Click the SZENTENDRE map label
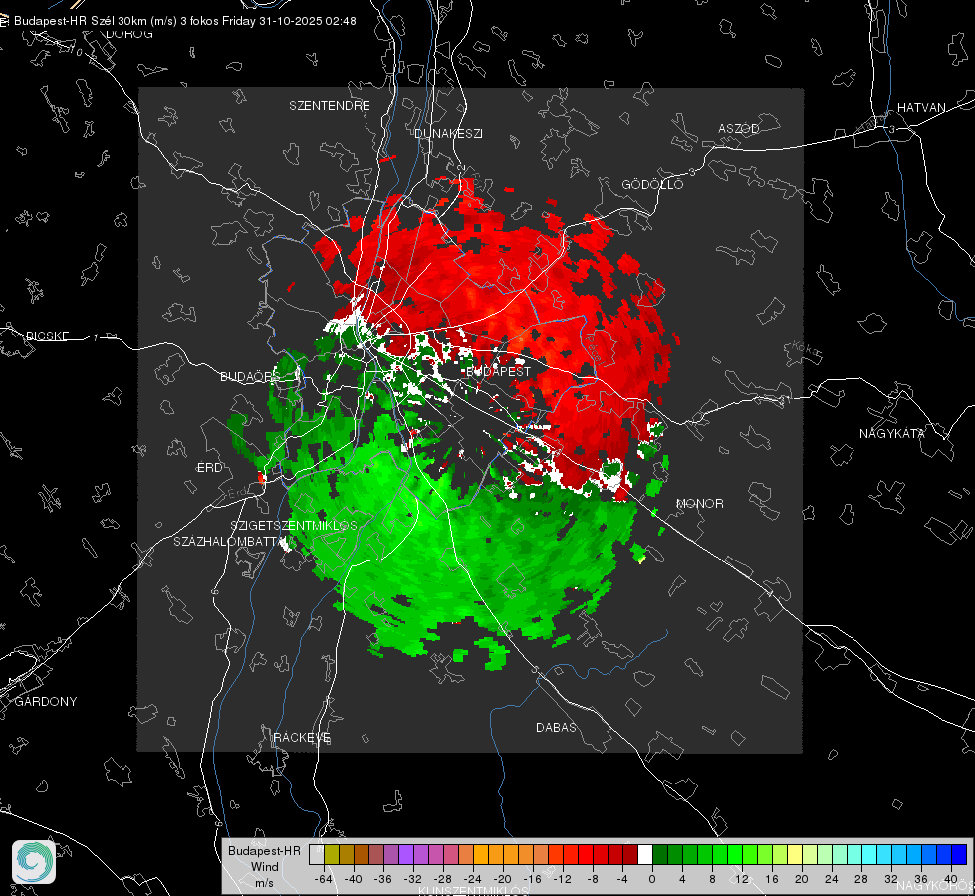The width and height of the screenshot is (975, 896). [x=330, y=106]
